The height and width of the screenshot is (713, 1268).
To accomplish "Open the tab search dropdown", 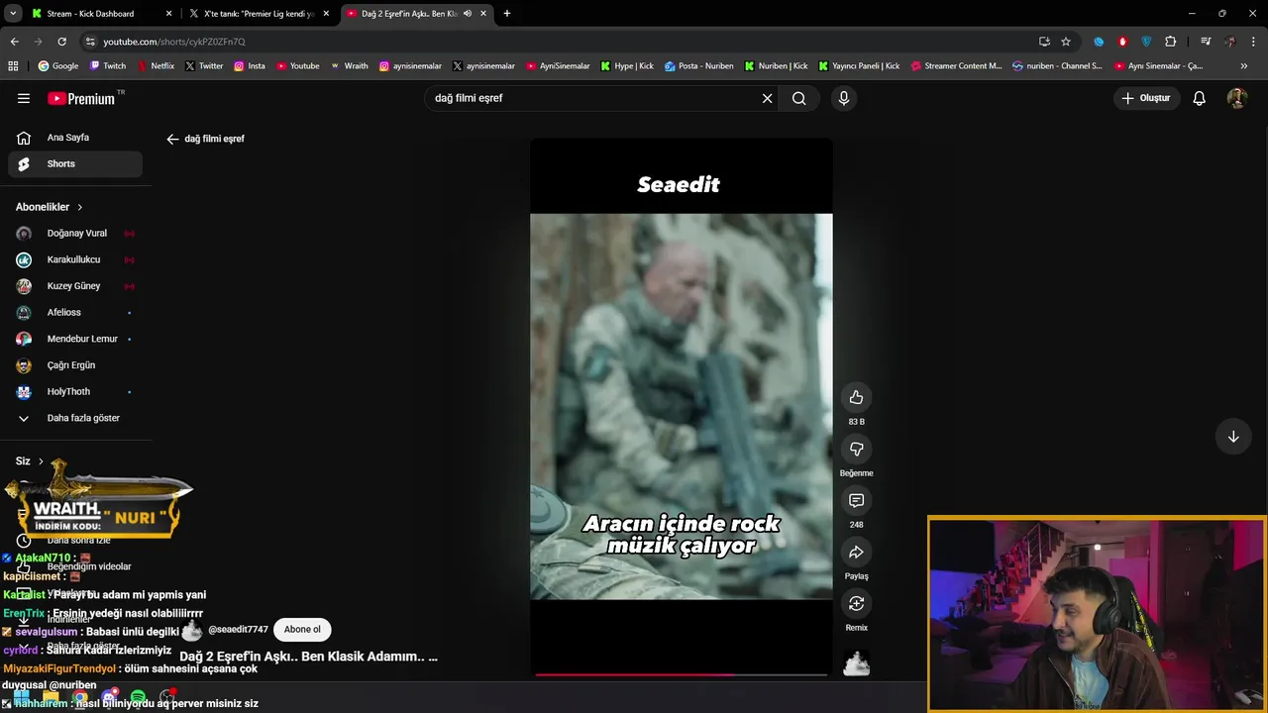I will tap(13, 14).
